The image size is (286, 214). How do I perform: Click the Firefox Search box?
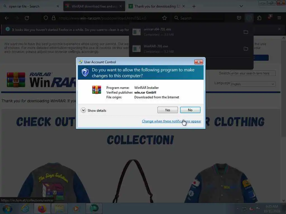tap(199, 18)
